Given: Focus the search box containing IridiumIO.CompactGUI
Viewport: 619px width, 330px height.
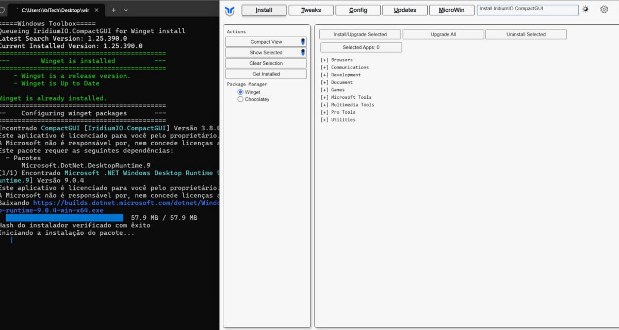Looking at the screenshot, I should 527,10.
